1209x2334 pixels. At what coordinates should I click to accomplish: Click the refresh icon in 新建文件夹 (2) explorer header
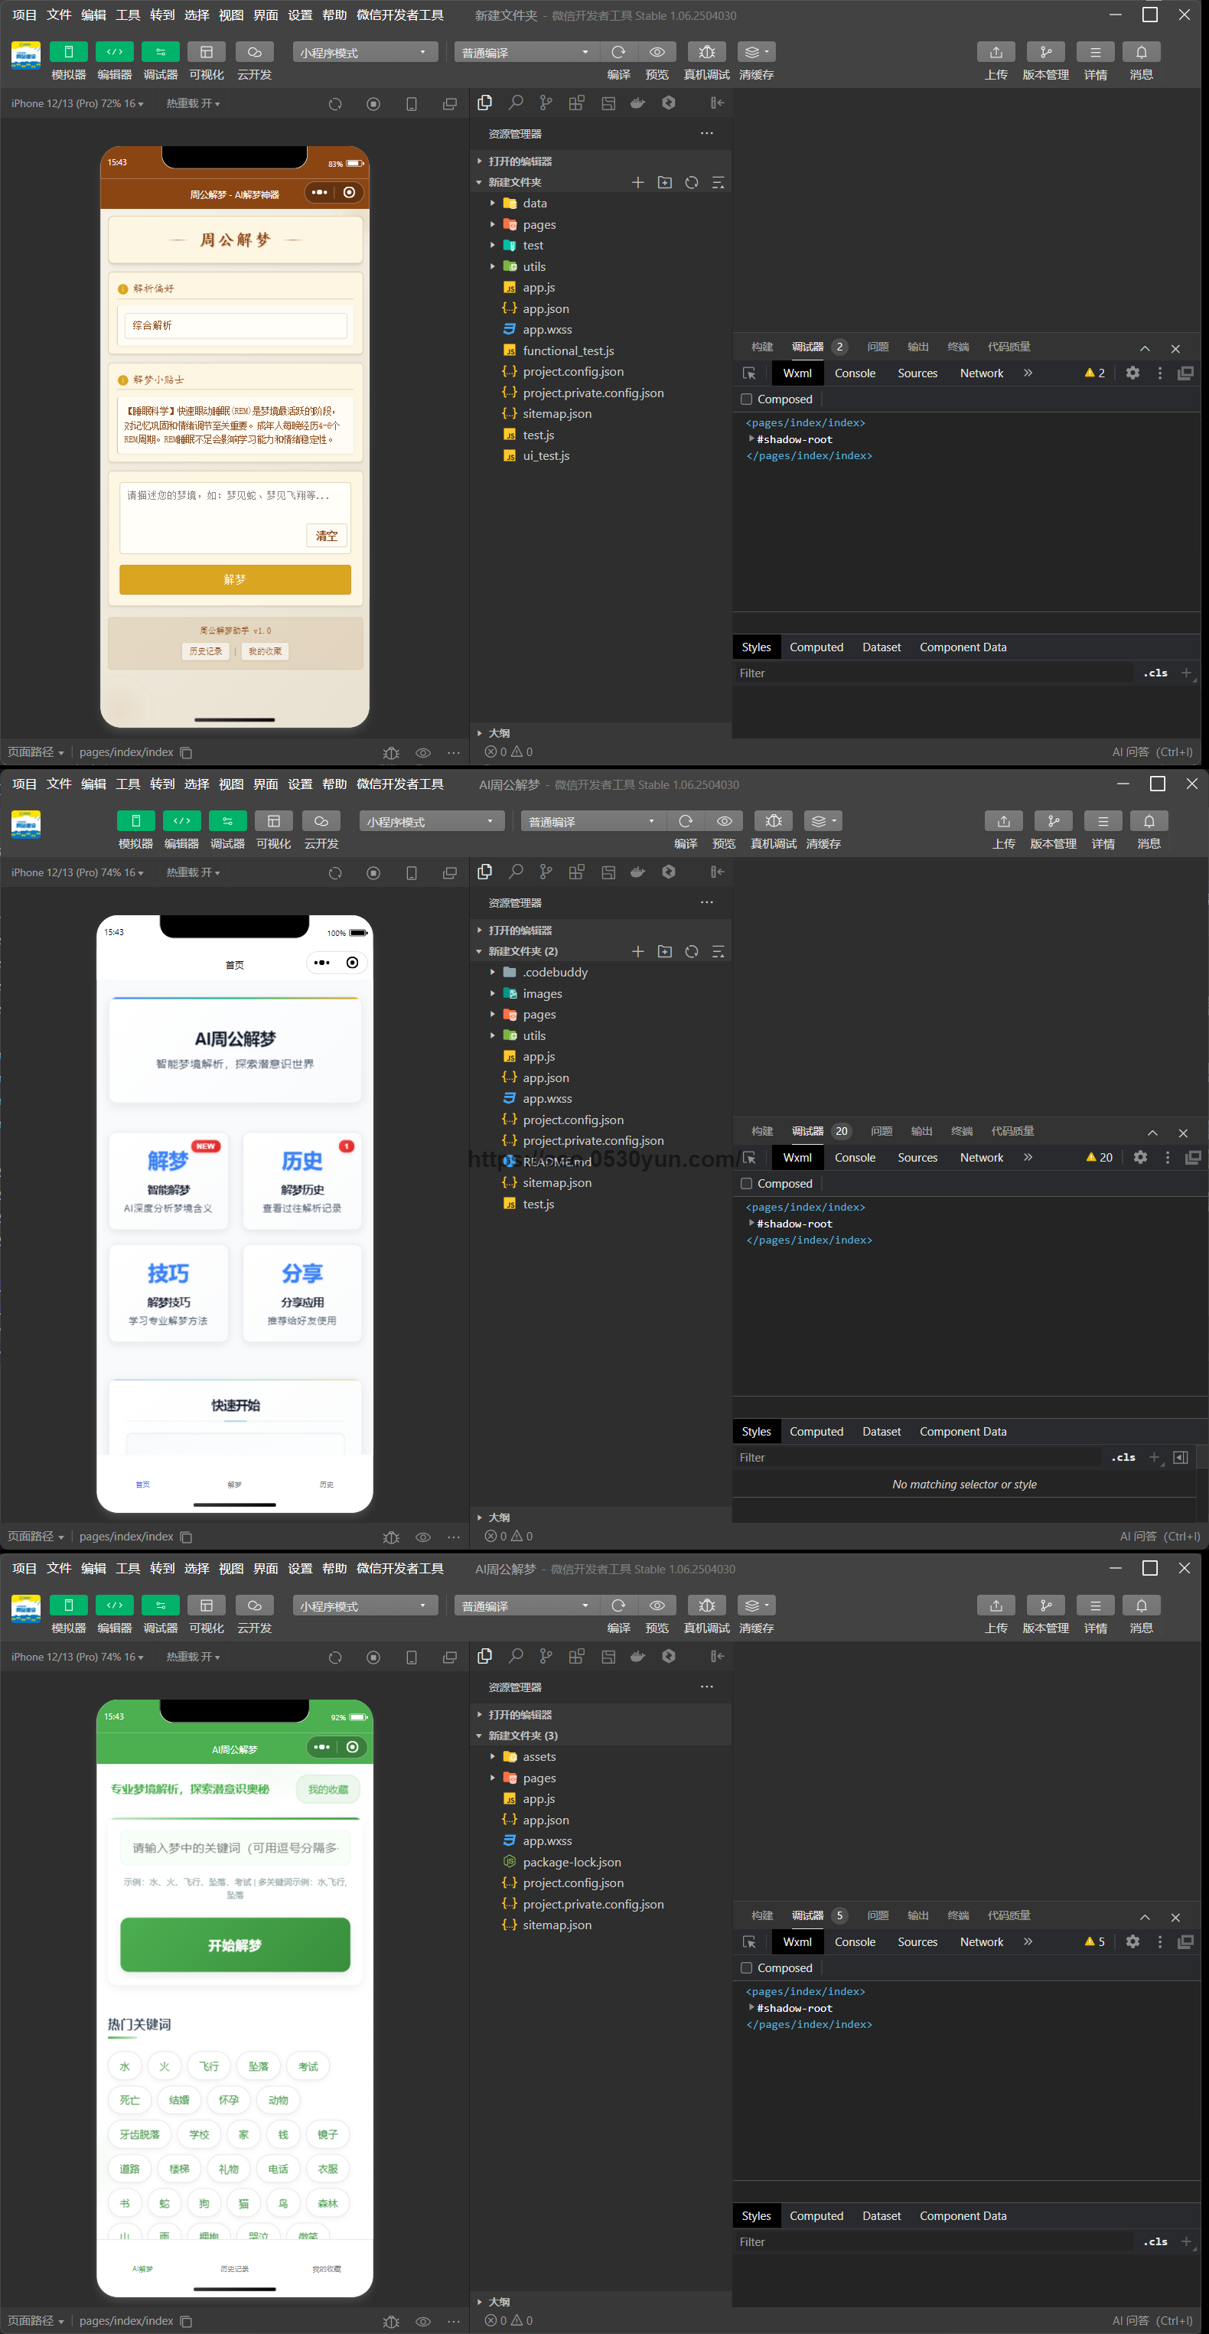692,951
